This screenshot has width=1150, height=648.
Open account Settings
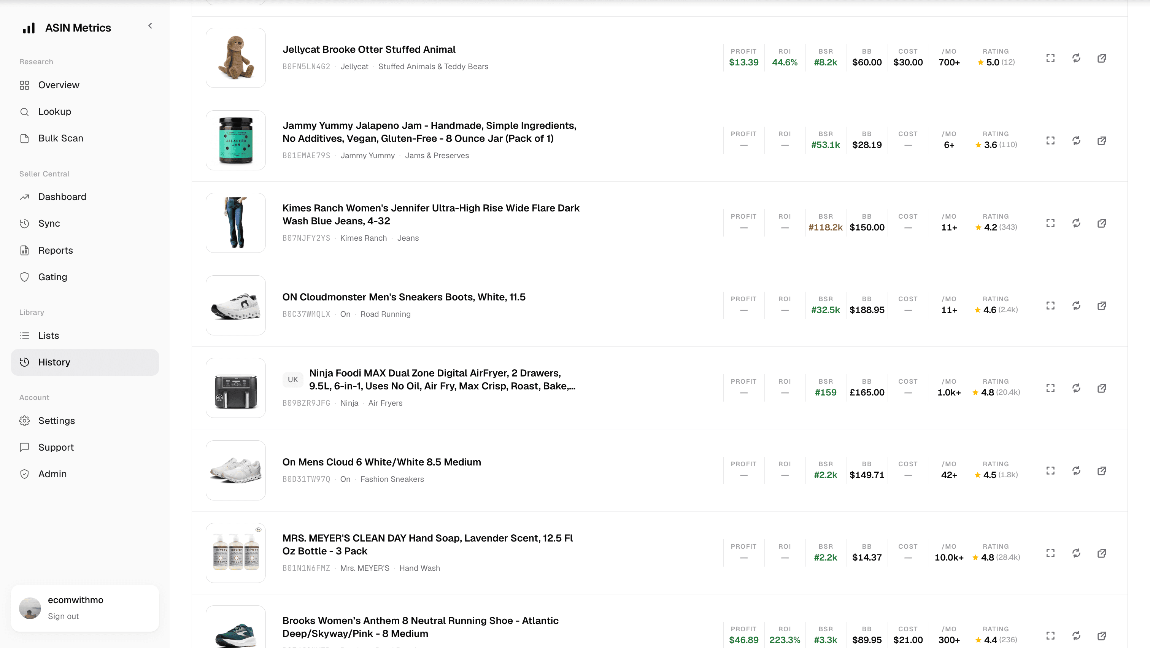(85, 421)
